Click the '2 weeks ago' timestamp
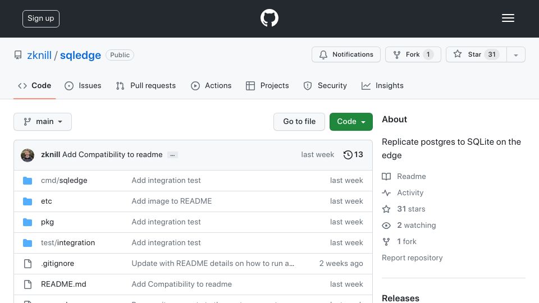539x303 pixels. (341, 264)
